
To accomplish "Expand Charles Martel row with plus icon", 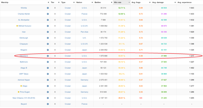I will tap(48, 14).
